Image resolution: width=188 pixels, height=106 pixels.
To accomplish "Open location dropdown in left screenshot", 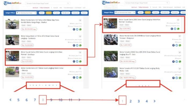I will click(26, 13).
